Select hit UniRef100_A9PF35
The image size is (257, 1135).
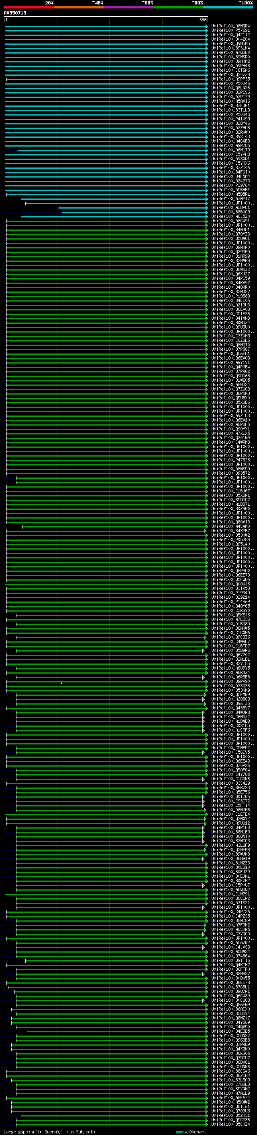[230, 79]
